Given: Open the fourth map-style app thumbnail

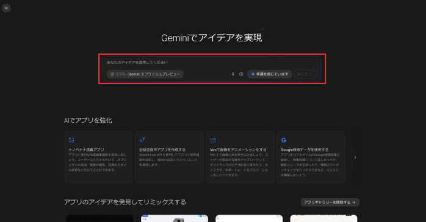Looking at the screenshot, I should coord(323,218).
